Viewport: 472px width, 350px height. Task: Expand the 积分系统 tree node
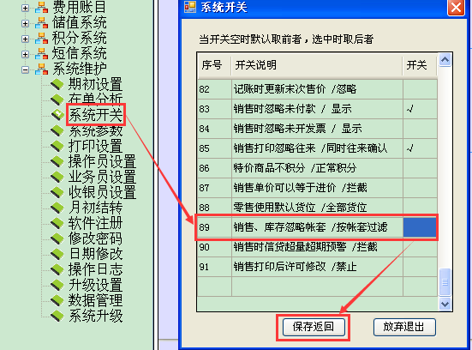26,39
